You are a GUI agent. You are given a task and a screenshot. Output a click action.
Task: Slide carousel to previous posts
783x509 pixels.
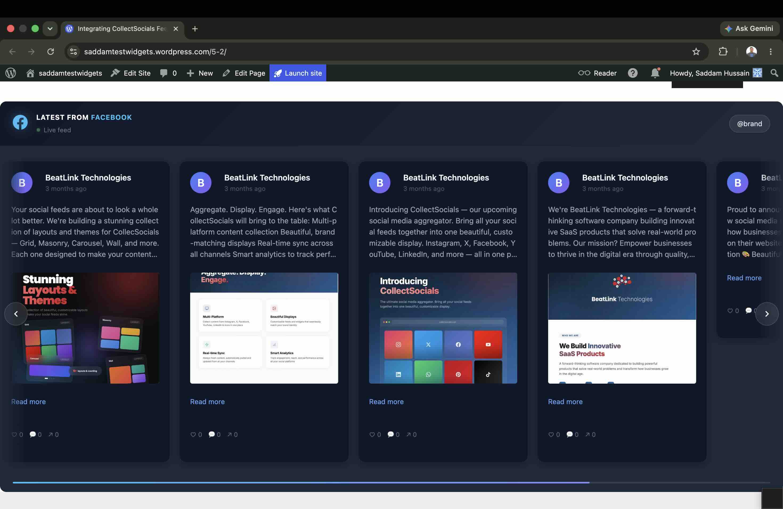point(16,314)
